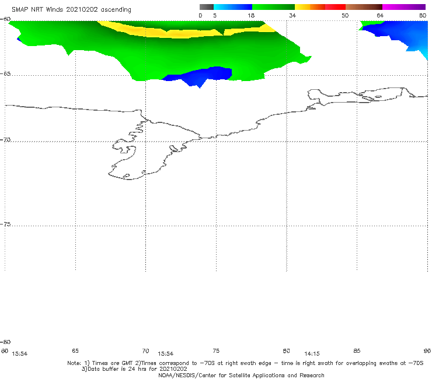The image size is (432, 379).
Task: Pick the cyan-to-blue segment of the color bar
Action: [233, 7]
